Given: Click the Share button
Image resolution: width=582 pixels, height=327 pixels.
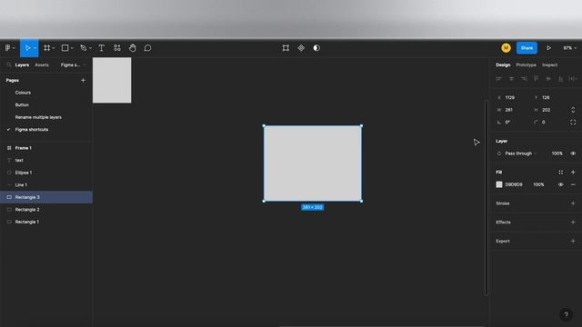Looking at the screenshot, I should pos(527,48).
